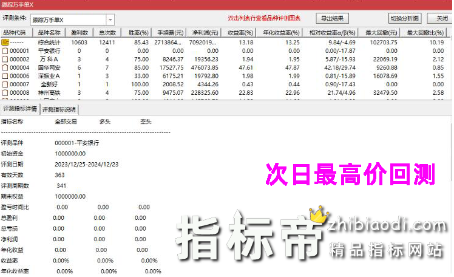Click max drawdown value 102703.75
Screen dimensions: 454x277
(384, 43)
